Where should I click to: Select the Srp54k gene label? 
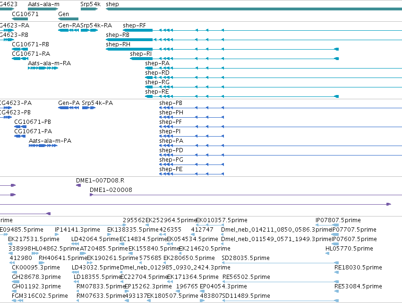pyautogui.click(x=90, y=4)
